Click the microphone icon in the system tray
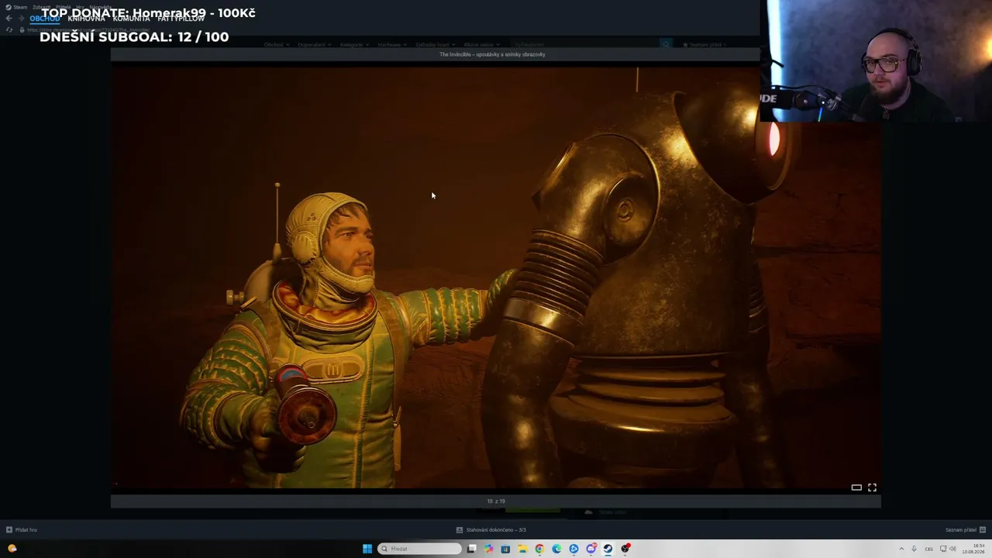 (x=914, y=549)
